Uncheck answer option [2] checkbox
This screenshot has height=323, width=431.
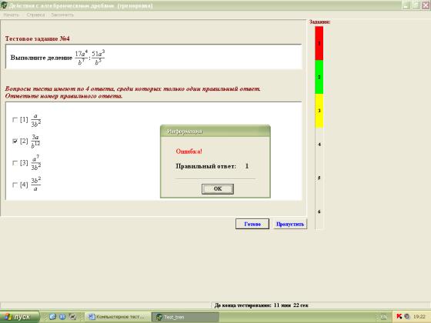click(x=15, y=142)
